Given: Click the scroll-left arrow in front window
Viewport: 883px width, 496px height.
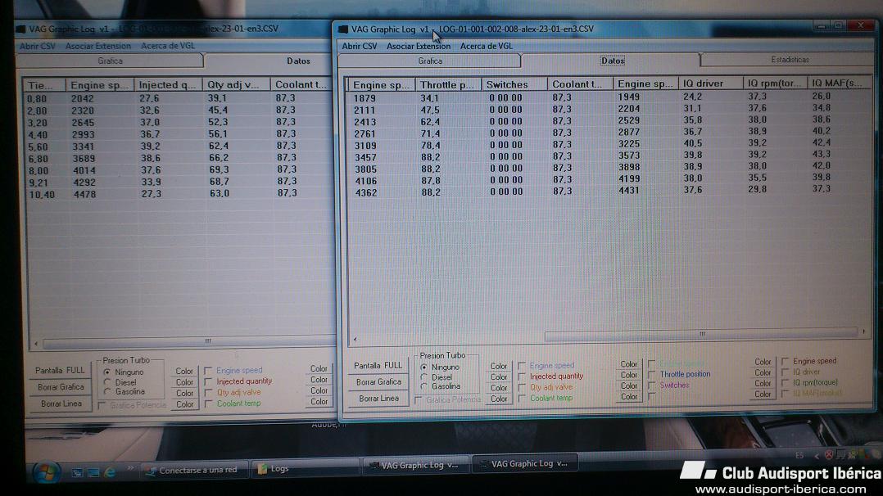Looking at the screenshot, I should pyautogui.click(x=355, y=339).
